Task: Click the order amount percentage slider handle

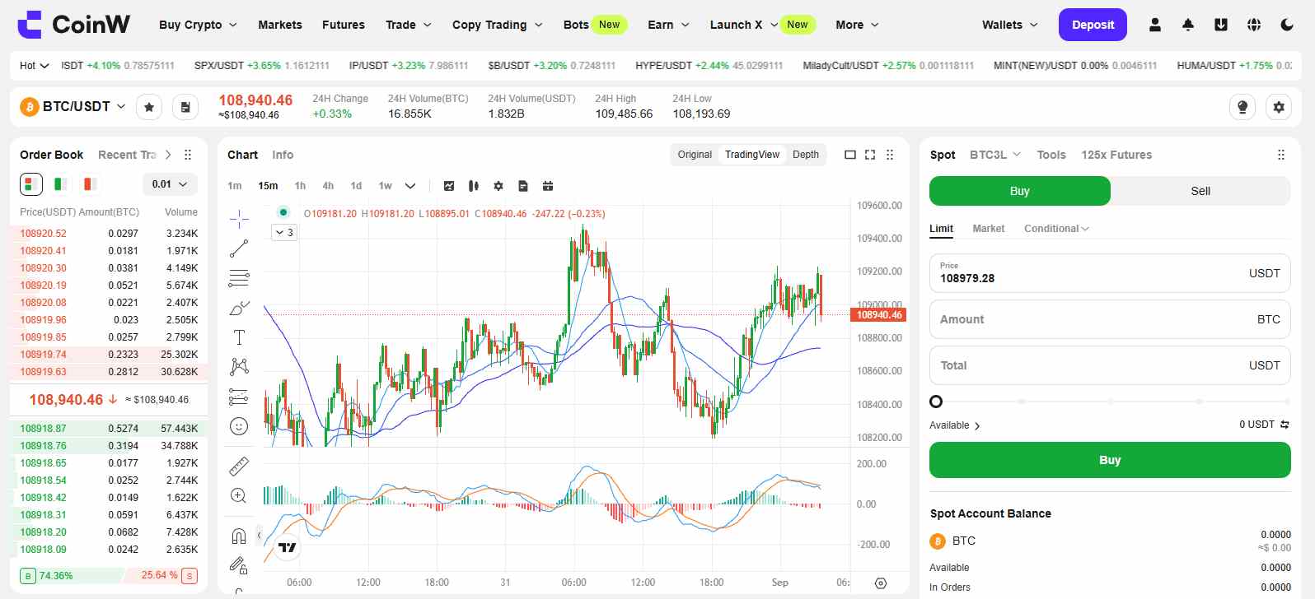Action: pyautogui.click(x=936, y=402)
